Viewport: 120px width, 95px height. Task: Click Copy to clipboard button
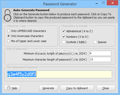click(77, 88)
